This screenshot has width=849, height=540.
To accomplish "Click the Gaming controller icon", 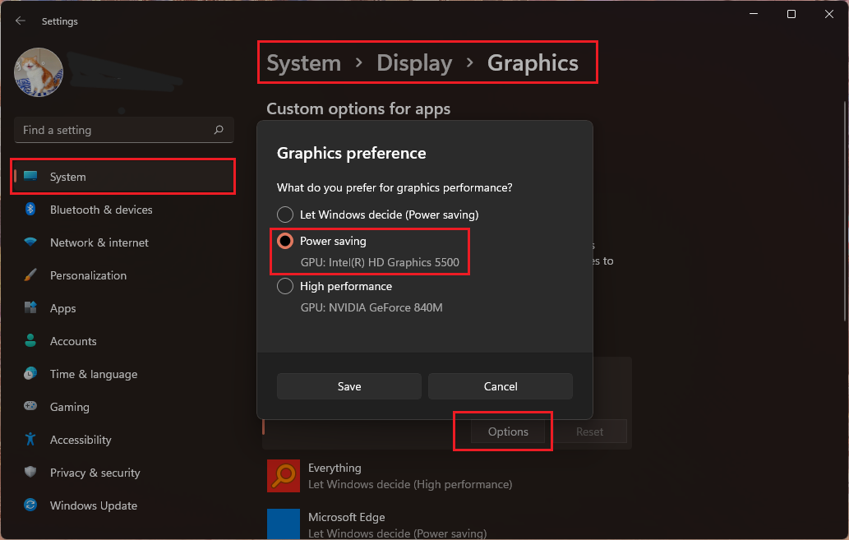I will pos(30,407).
